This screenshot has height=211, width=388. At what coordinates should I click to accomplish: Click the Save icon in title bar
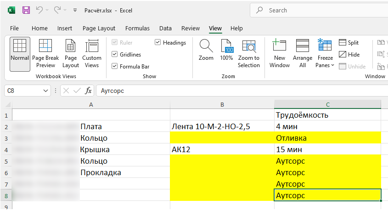[x=26, y=10]
